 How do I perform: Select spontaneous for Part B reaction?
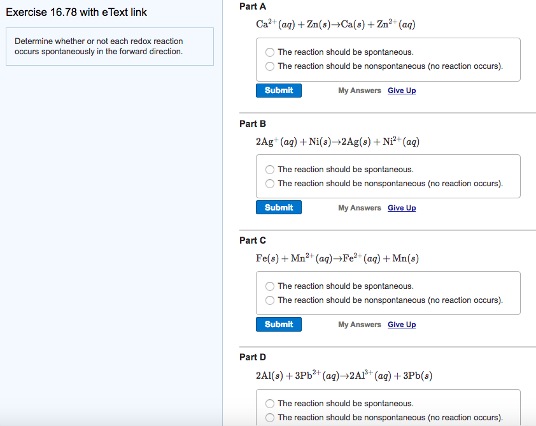[269, 170]
